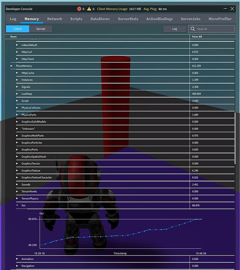Switch to the ServerJobs tab
240x270 pixels.
point(191,19)
